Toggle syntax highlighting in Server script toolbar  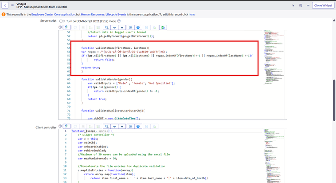66,27
